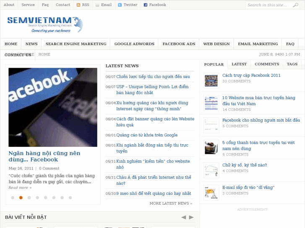The width and height of the screenshot is (305, 228).
Task: Open 'Chiến lược tiếp thị cho người đến sau'
Action: point(153,77)
